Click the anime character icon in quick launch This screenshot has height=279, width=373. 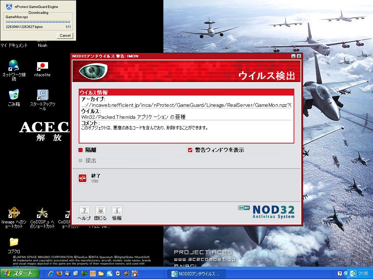(x=135, y=274)
